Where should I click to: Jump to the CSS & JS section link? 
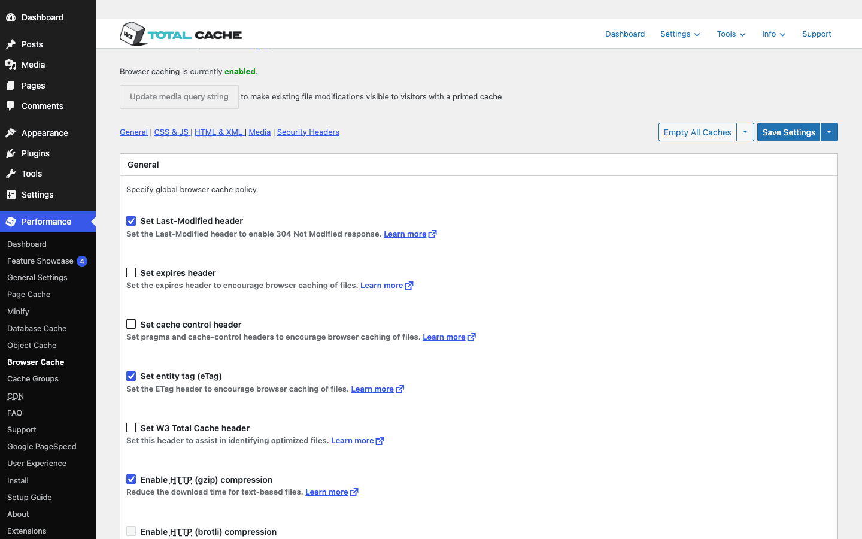tap(171, 132)
